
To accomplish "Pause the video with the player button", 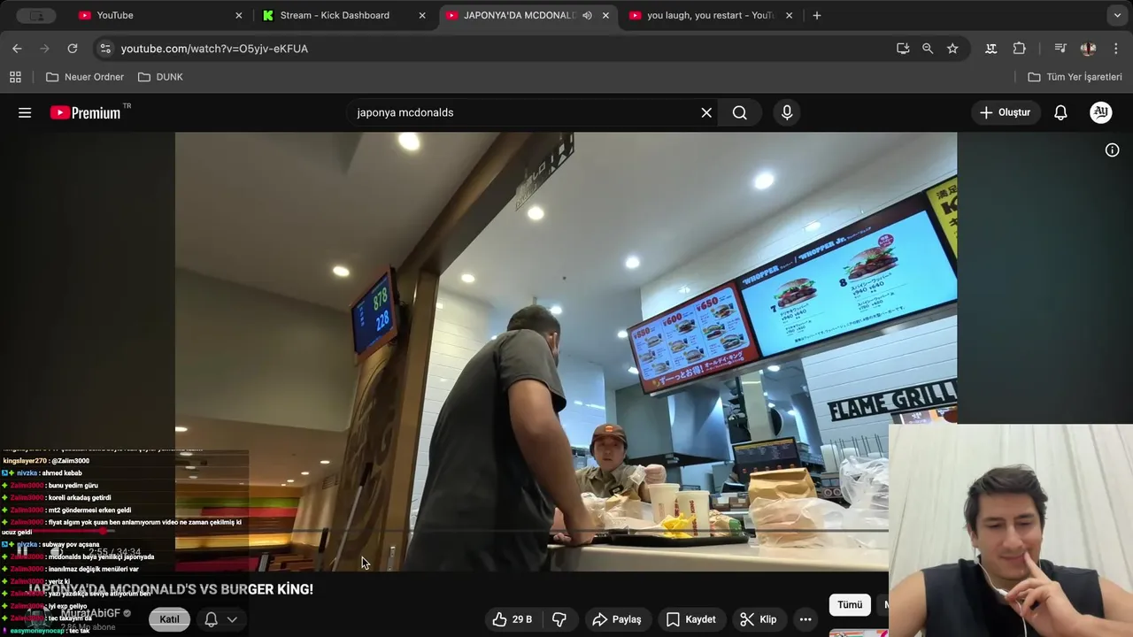I will (x=24, y=551).
